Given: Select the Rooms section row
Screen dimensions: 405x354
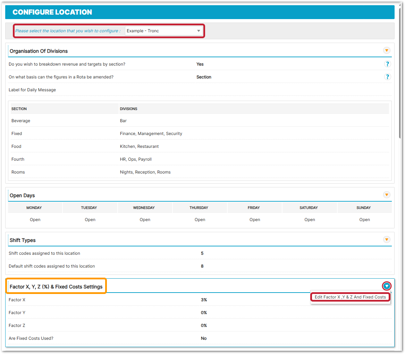Looking at the screenshot, I should click(x=18, y=172).
